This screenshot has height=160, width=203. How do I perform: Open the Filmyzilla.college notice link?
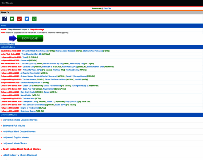(37, 30)
